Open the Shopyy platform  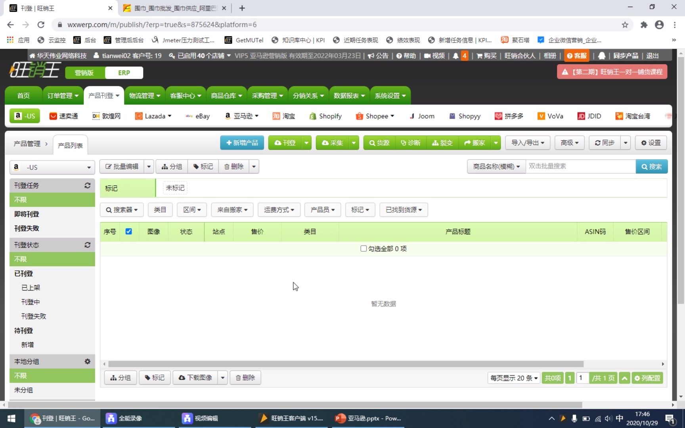click(465, 116)
